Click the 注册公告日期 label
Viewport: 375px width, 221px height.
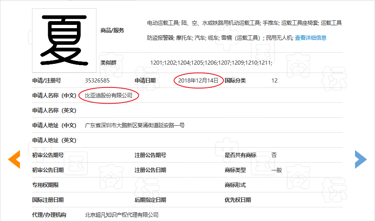[x=150, y=170]
